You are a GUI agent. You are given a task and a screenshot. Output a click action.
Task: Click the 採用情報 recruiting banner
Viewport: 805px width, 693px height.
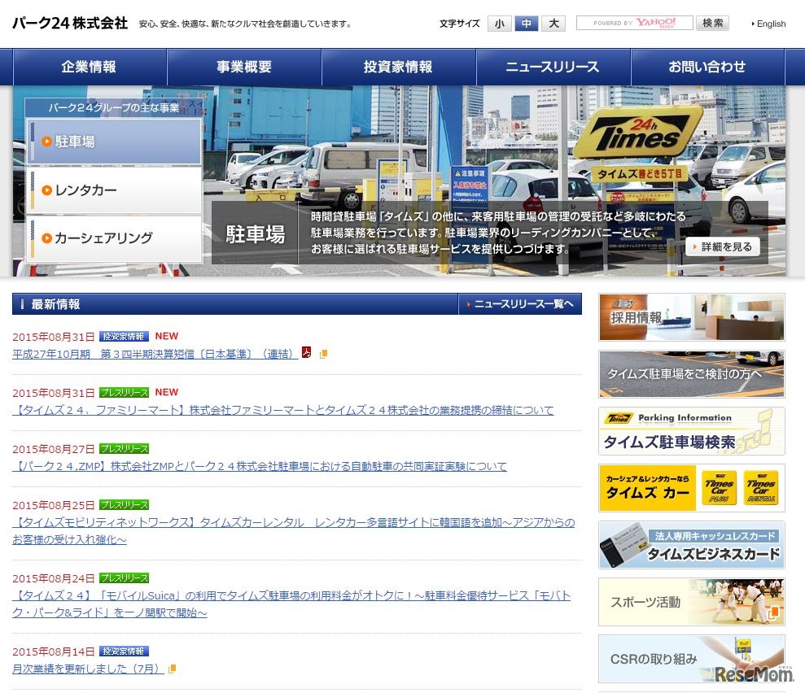point(690,316)
